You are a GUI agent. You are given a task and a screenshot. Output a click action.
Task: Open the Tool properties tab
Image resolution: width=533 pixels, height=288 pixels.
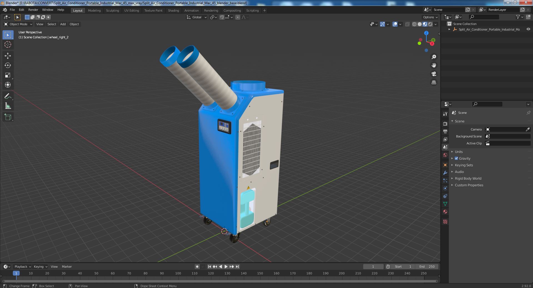[445, 114]
